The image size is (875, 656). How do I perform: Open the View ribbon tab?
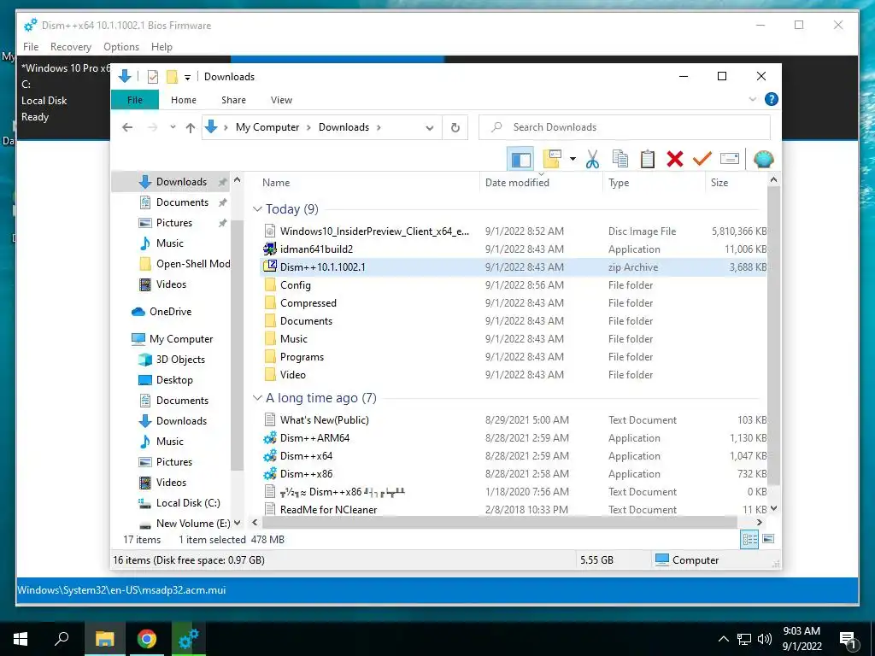tap(281, 100)
